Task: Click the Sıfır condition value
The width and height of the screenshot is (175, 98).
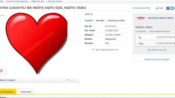Action: click(107, 43)
